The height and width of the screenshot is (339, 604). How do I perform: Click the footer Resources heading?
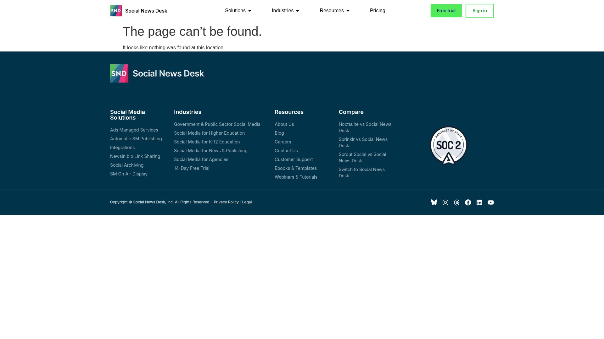coord(289,112)
